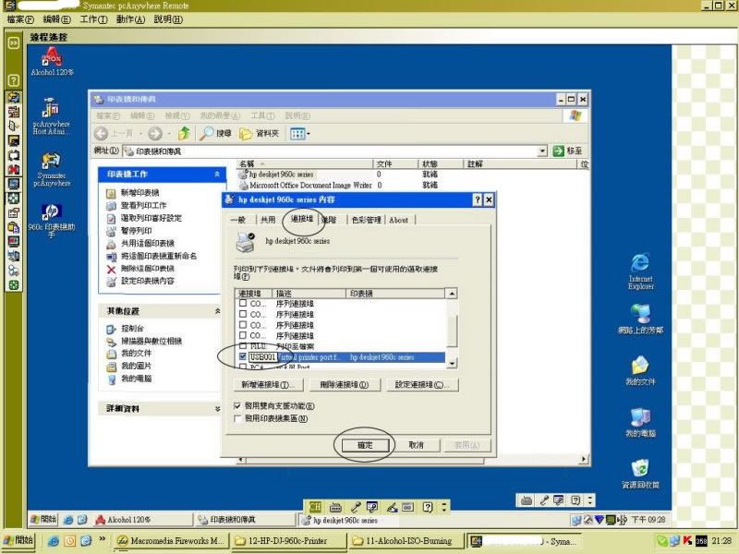Toggle the bidirectional support (啟用雙向支援功能) checkbox

238,405
